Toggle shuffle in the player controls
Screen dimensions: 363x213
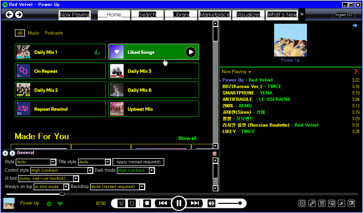(x=121, y=204)
